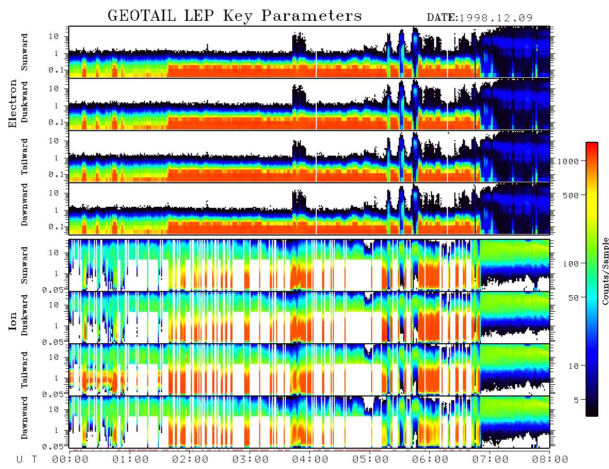Click the Counts/Sample colorbar title

coord(604,271)
